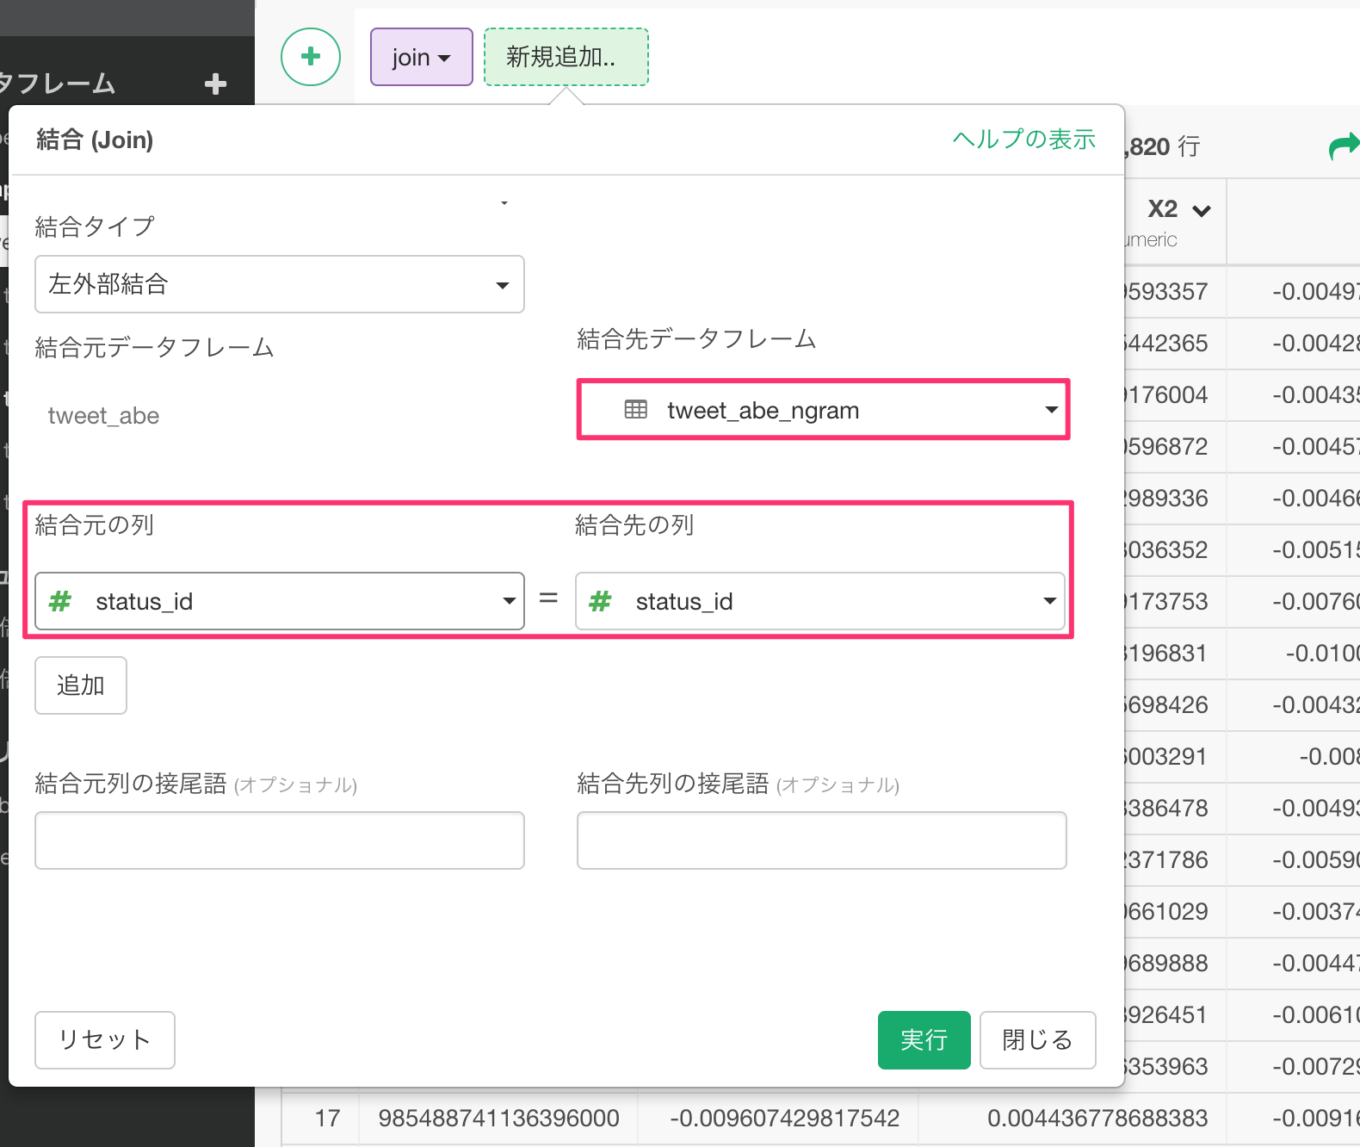Focus the 結合先列の接尾語 input field
This screenshot has width=1360, height=1147.
coord(822,840)
